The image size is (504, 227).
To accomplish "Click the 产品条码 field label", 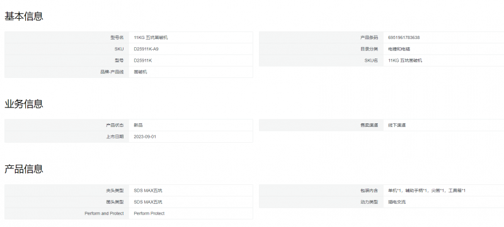I will tap(369, 38).
